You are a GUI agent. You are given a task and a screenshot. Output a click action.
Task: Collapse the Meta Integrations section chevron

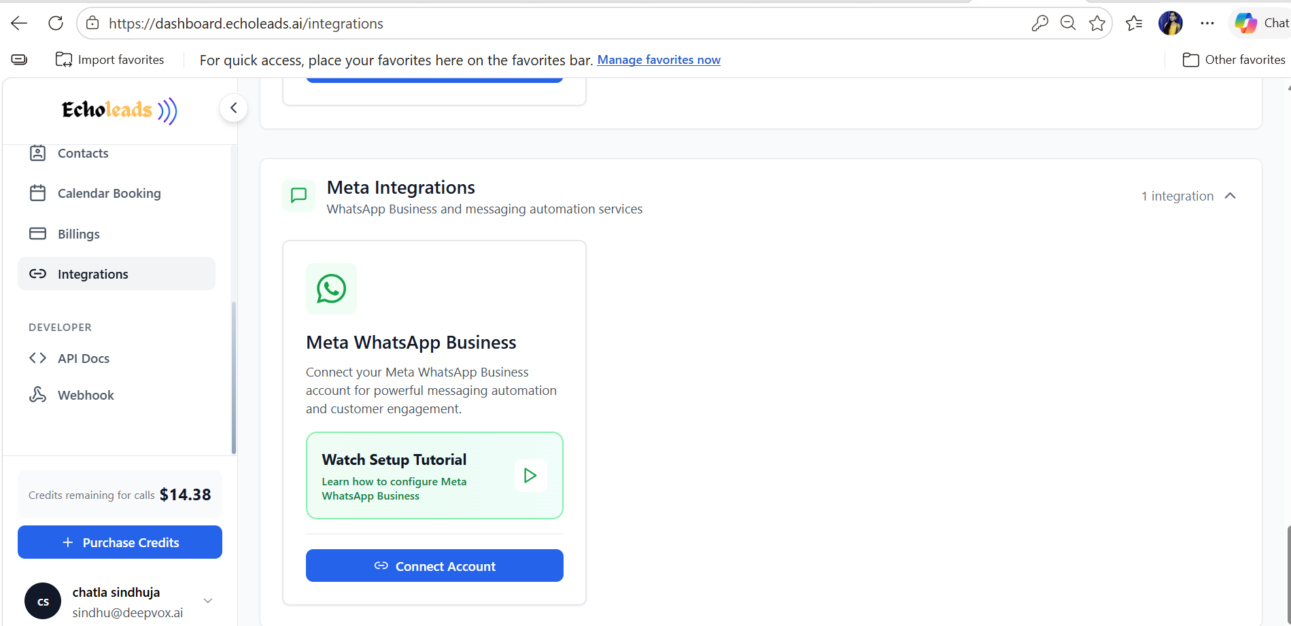1230,196
